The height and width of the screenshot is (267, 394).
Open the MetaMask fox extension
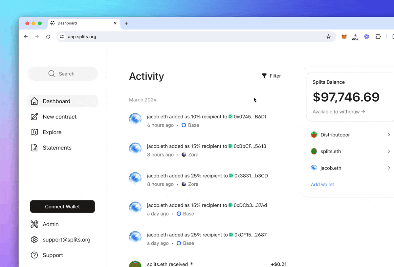[x=344, y=37]
